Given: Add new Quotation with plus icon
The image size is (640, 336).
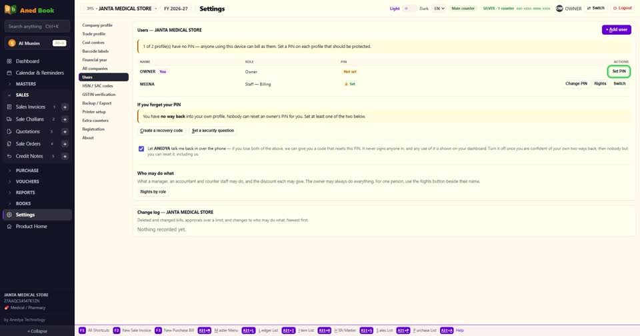Looking at the screenshot, I should point(65,131).
